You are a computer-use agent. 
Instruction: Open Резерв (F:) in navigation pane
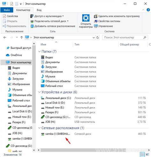[17, 122]
